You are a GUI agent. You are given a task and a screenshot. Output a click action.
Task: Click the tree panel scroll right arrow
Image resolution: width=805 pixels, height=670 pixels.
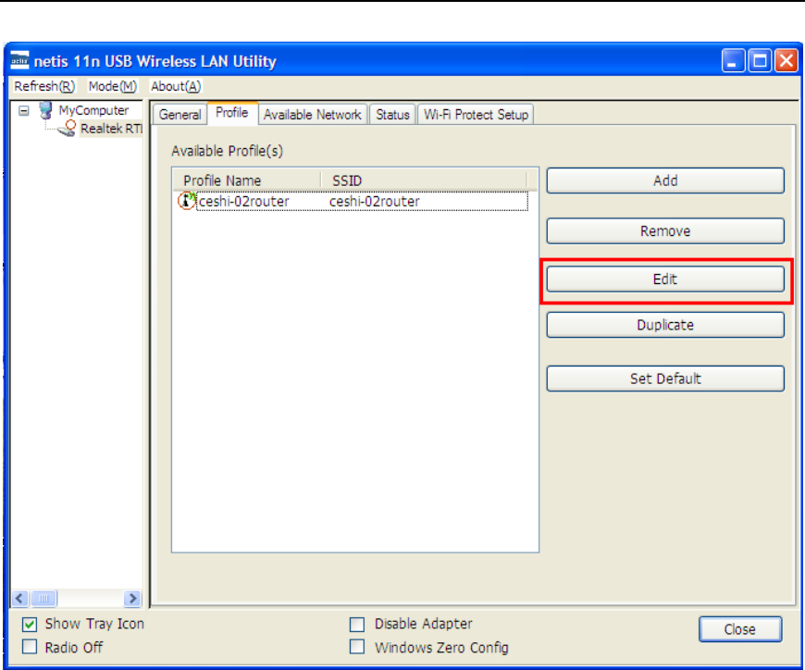tap(132, 599)
